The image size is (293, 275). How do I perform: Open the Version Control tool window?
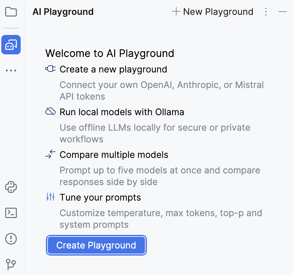[11, 265]
